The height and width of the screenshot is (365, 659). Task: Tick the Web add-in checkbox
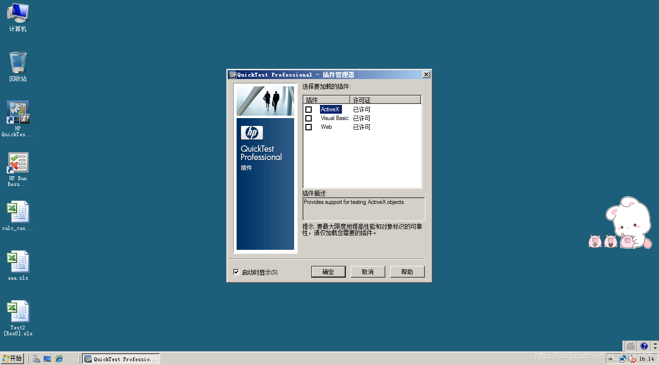[x=308, y=127]
